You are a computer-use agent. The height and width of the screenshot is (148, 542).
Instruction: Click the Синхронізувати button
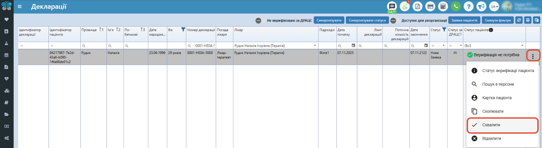coord(329,20)
